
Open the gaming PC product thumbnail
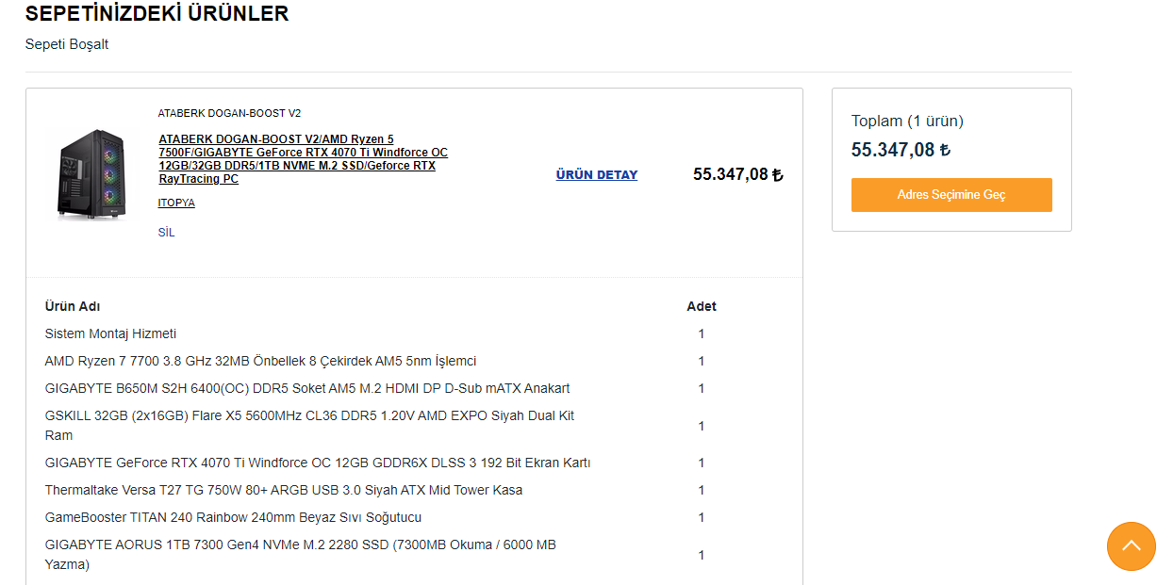click(x=91, y=174)
